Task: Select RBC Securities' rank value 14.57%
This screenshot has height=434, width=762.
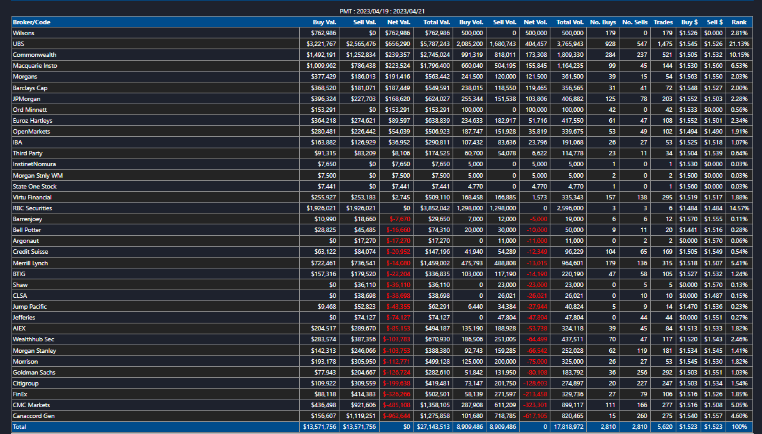Action: pyautogui.click(x=739, y=208)
